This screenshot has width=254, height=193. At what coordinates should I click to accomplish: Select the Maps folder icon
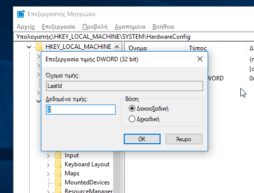pyautogui.click(x=58, y=173)
